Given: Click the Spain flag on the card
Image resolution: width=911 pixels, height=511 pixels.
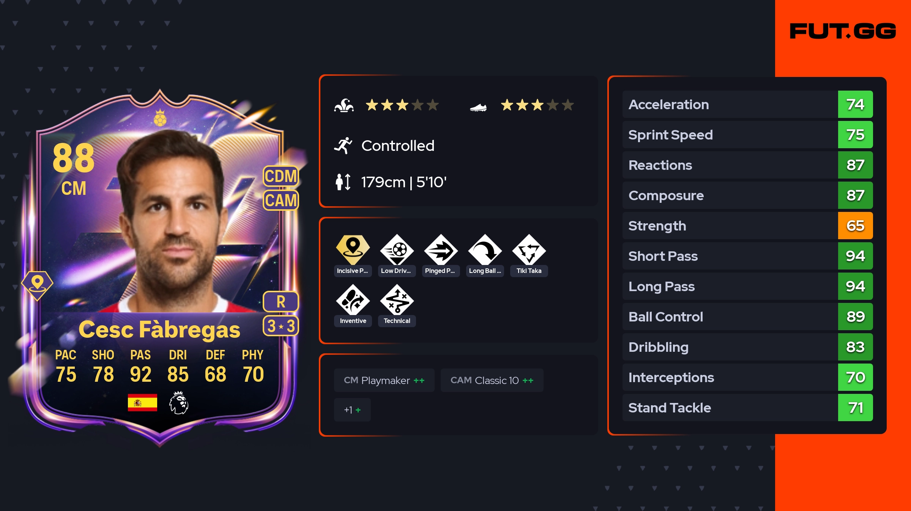Looking at the screenshot, I should pos(142,403).
